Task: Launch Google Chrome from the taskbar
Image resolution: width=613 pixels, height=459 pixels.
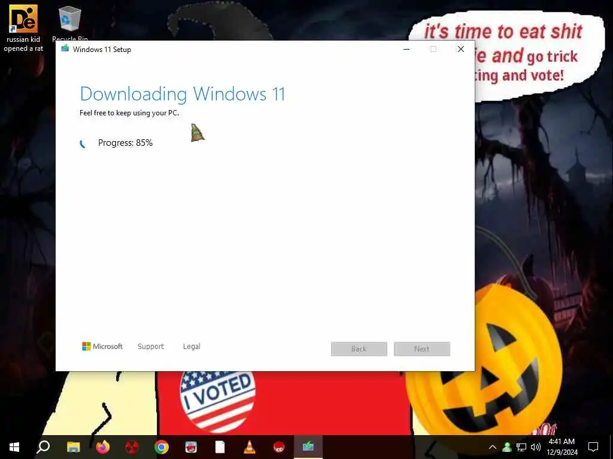Action: [162, 447]
